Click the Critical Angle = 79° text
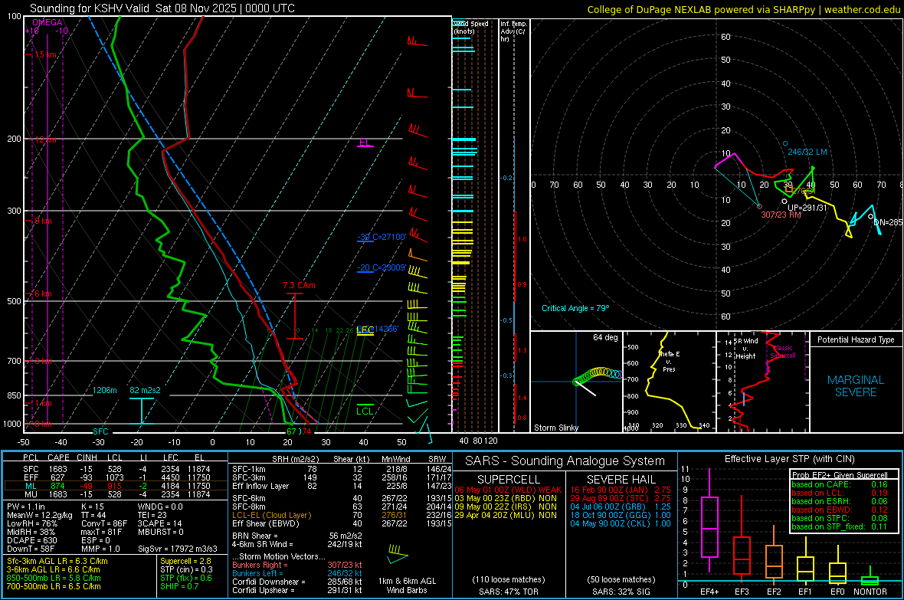 tap(575, 308)
